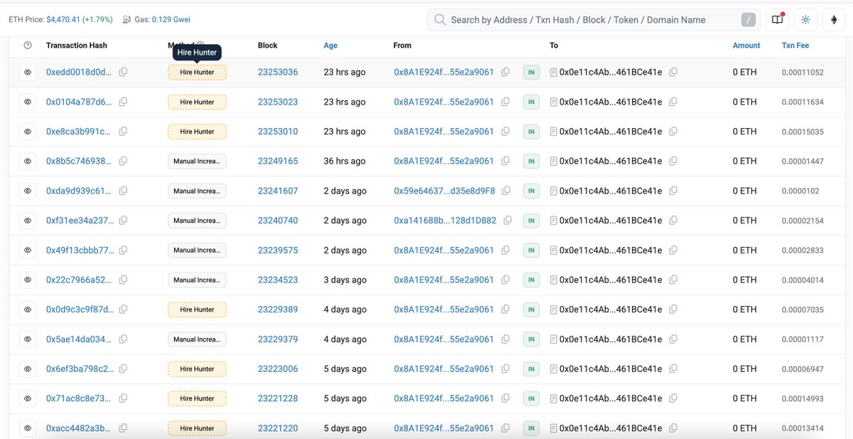Click the search magnifier icon
The image size is (853, 439).
(440, 20)
